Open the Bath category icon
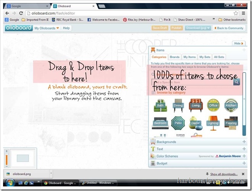The width and height of the screenshot is (252, 191). 160,105
